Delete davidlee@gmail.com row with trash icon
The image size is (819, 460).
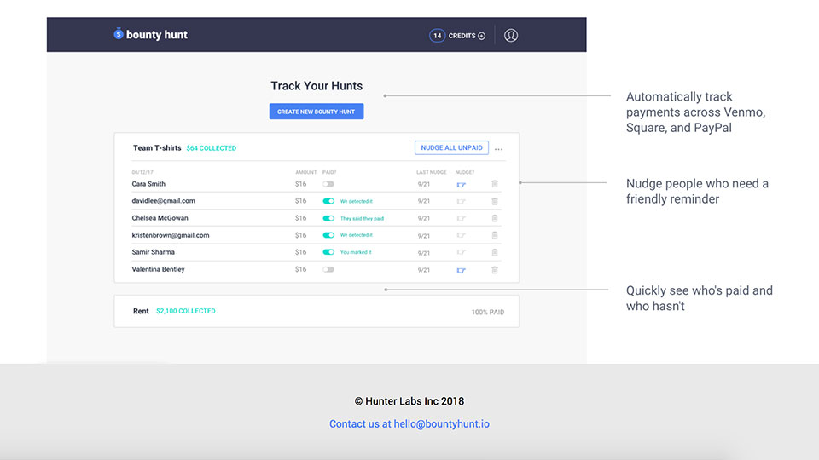(495, 201)
